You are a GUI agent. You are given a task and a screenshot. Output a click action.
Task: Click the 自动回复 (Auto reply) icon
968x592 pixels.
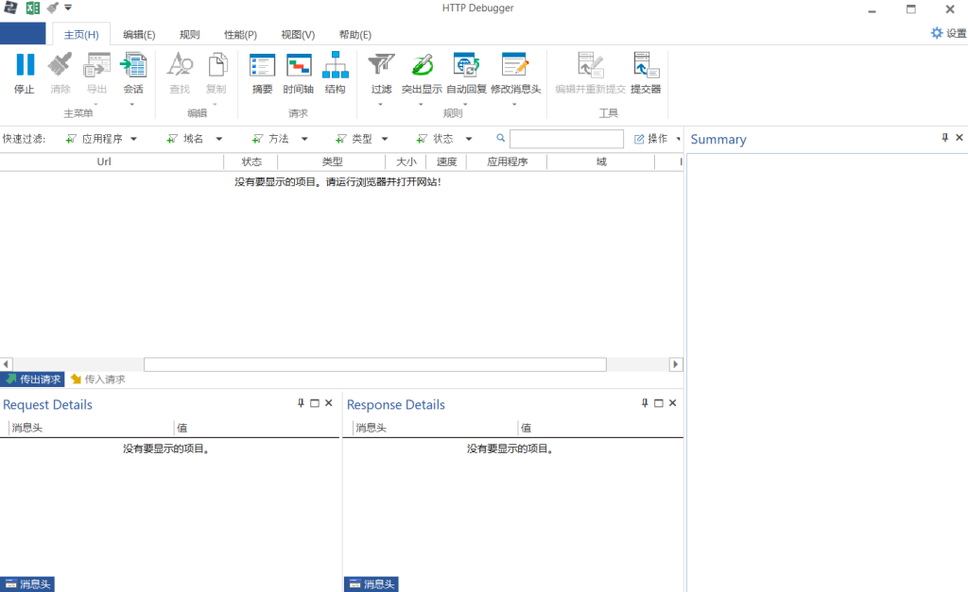(x=467, y=65)
